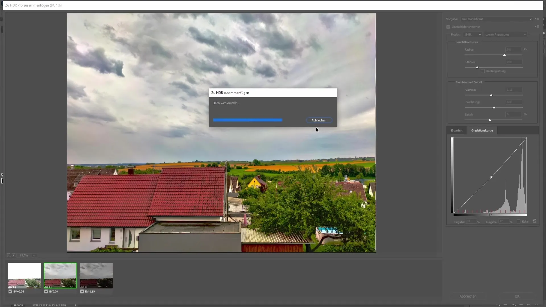Viewport: 546px width, 307px height.
Task: Click the Gamma value field
Action: (x=514, y=90)
